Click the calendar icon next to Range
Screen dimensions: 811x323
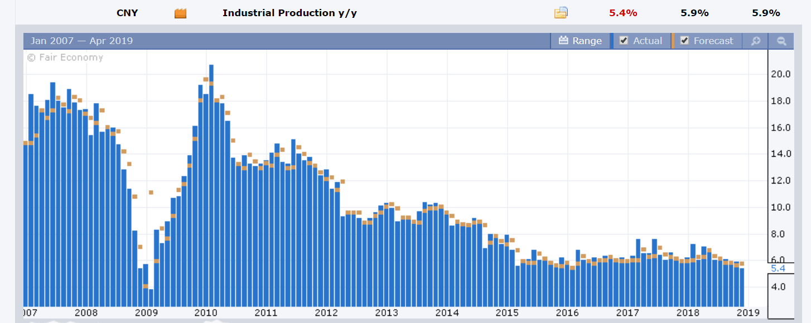563,41
